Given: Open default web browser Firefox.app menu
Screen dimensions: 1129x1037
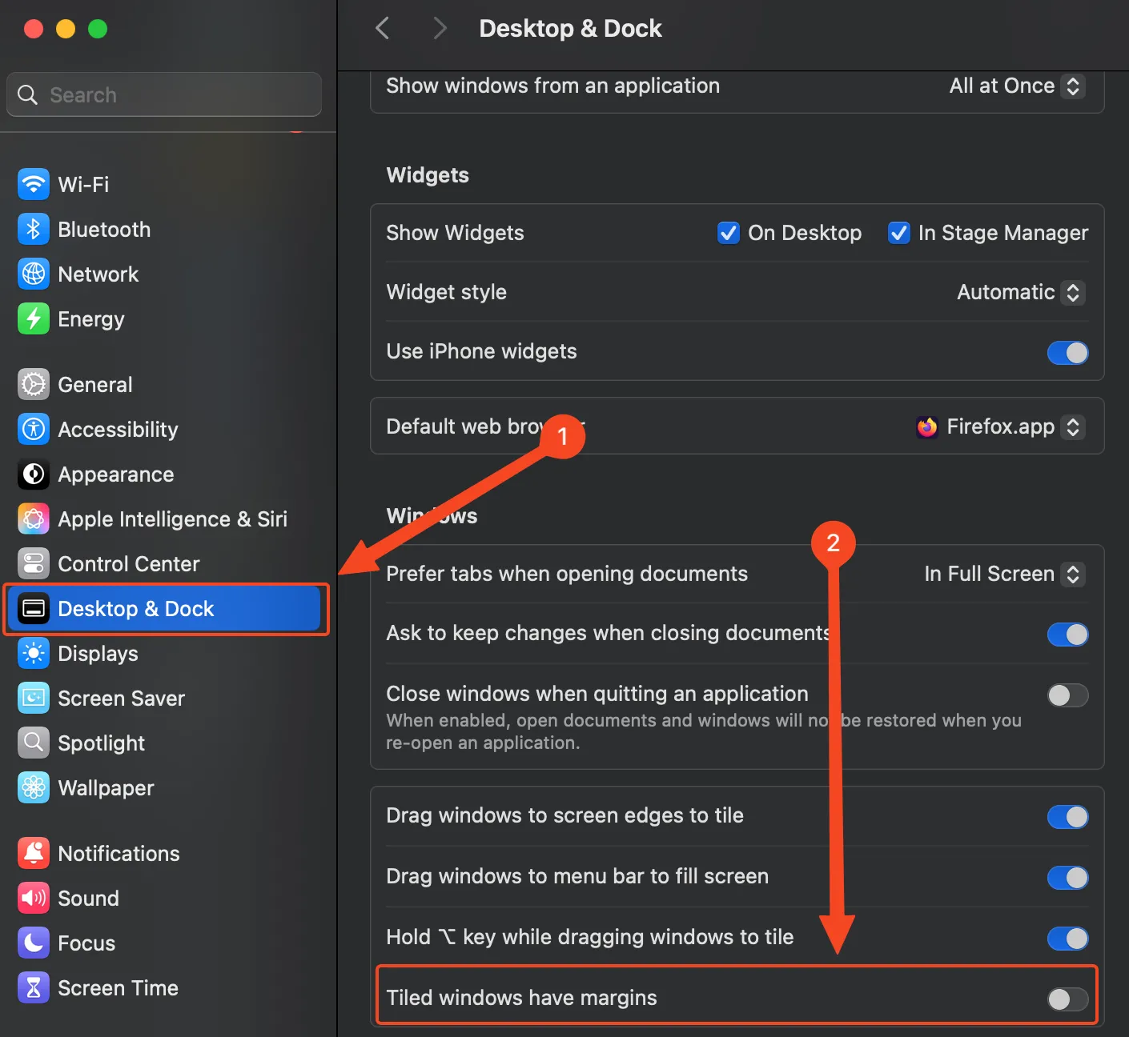Looking at the screenshot, I should 1000,427.
